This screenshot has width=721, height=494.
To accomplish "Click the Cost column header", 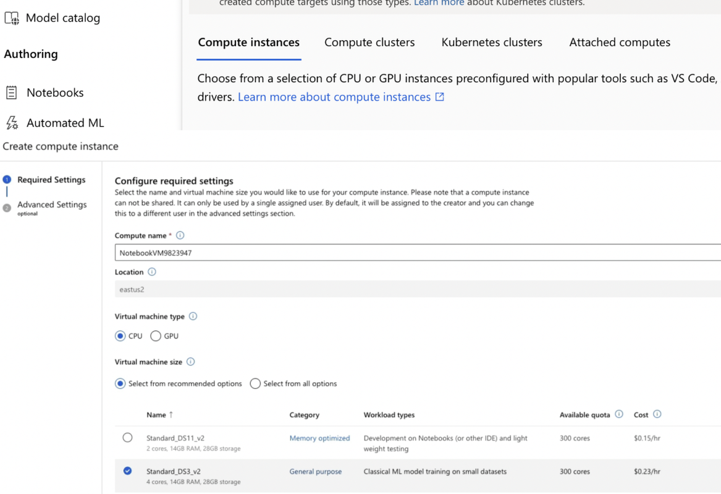I will pyautogui.click(x=641, y=414).
